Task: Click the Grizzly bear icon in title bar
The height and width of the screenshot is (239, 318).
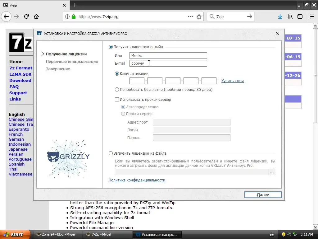Action: click(39, 33)
